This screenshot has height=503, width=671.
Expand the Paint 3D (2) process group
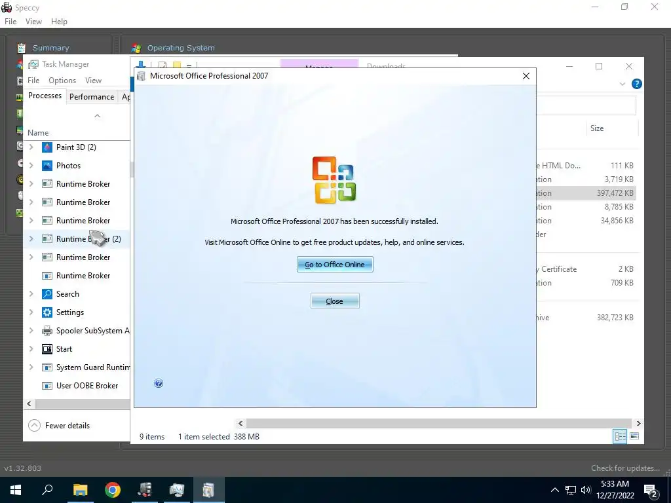pos(31,147)
